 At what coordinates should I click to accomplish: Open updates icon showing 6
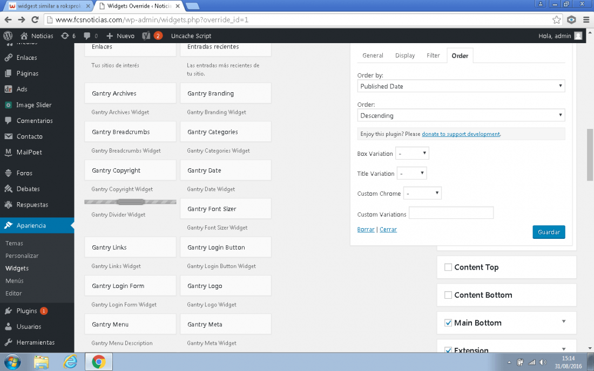coord(65,36)
